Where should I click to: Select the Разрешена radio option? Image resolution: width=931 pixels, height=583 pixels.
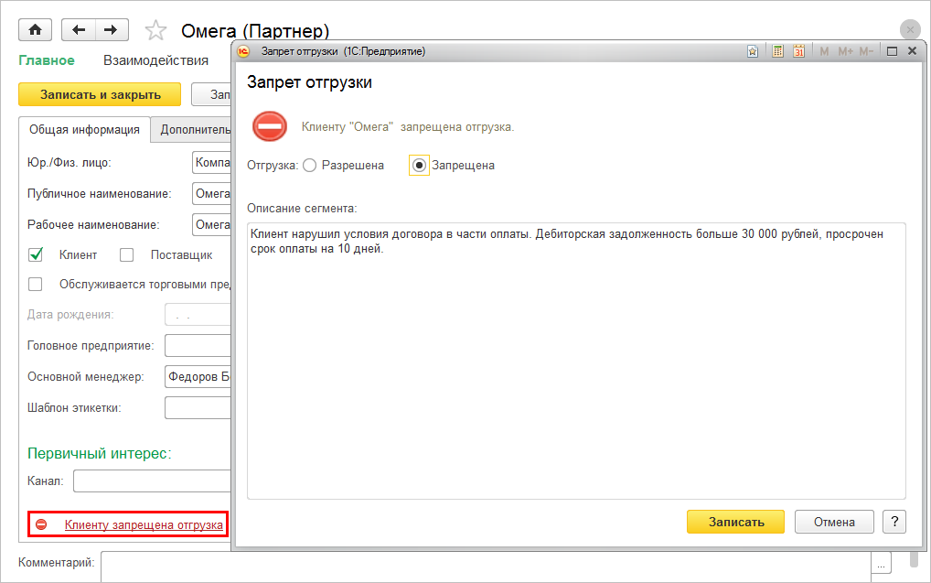(x=309, y=166)
